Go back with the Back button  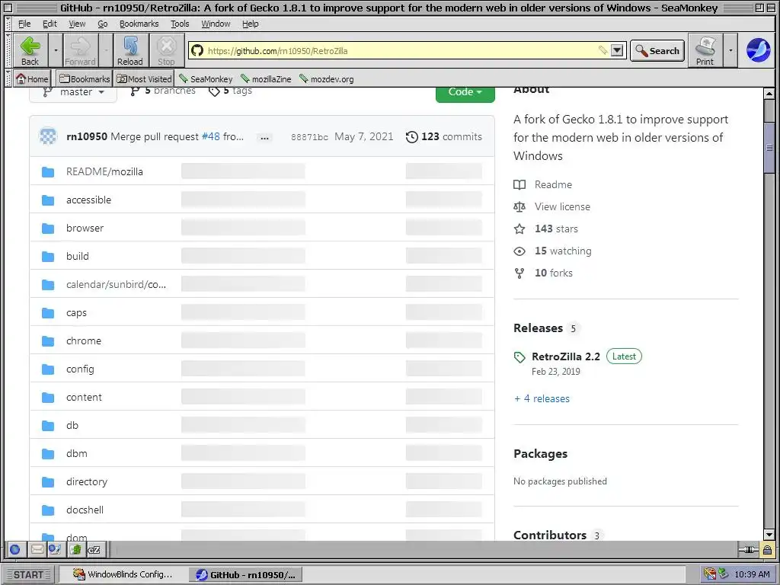(x=30, y=50)
